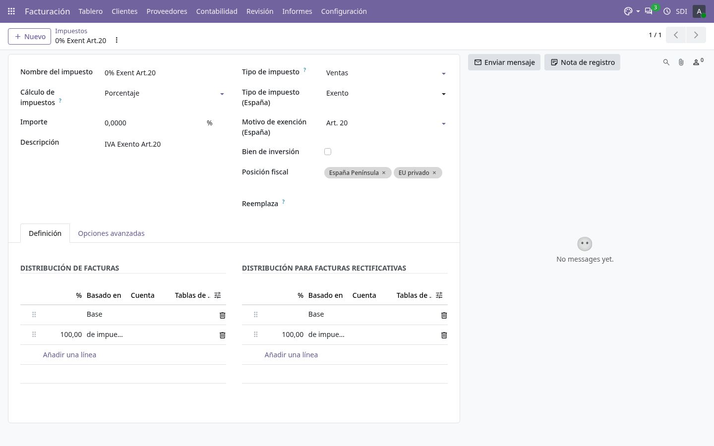Open the activities clock icon
714x446 pixels.
click(x=667, y=11)
